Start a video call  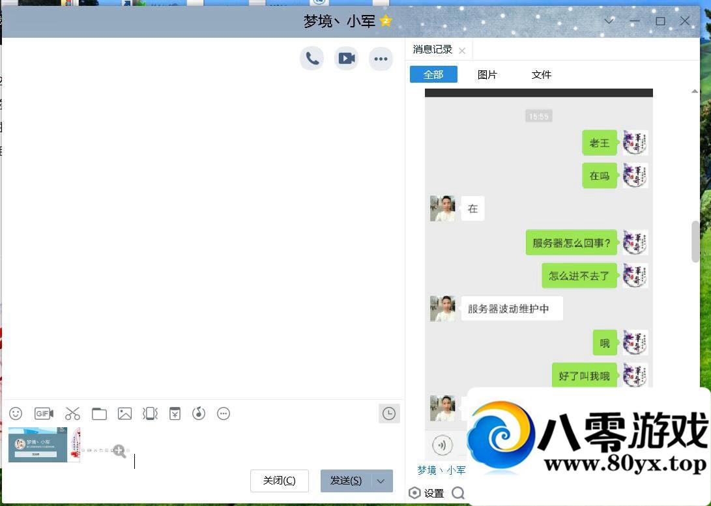pyautogui.click(x=346, y=58)
